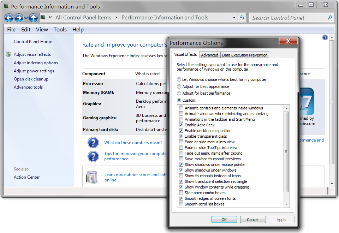Click main window scrollbar down arrow
This screenshot has width=339, height=233.
pyautogui.click(x=332, y=184)
